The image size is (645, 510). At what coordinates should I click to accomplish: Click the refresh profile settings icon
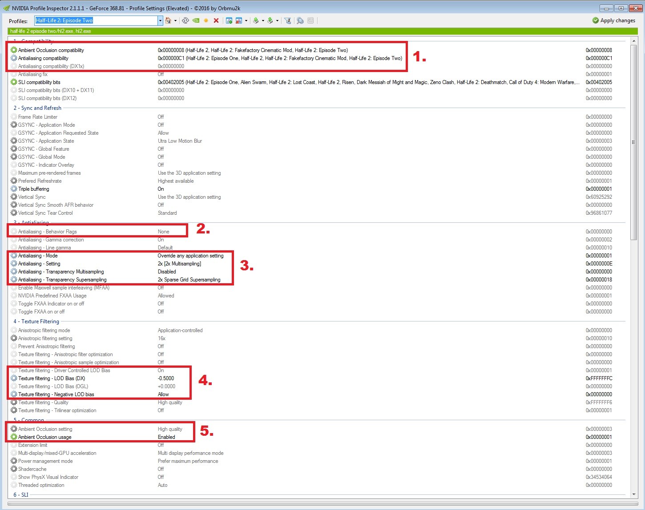(185, 20)
